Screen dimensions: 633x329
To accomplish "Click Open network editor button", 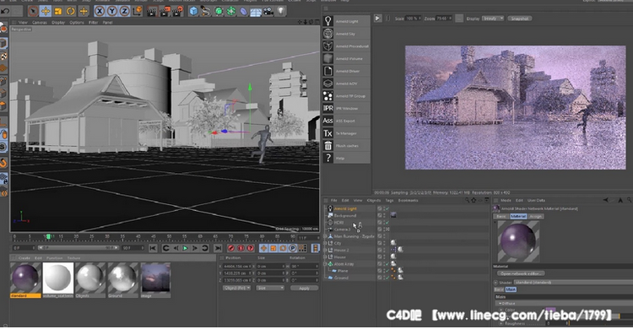I will [522, 273].
